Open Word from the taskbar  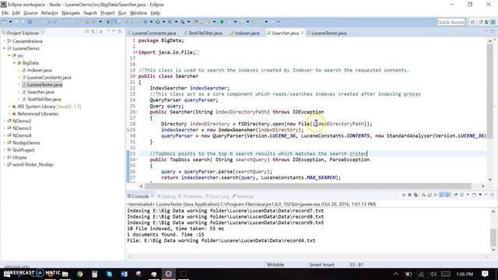pyautogui.click(x=124, y=274)
